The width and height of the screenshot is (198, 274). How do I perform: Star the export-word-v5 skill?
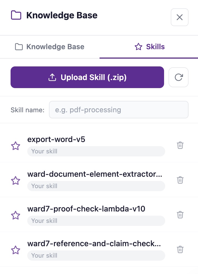click(16, 146)
